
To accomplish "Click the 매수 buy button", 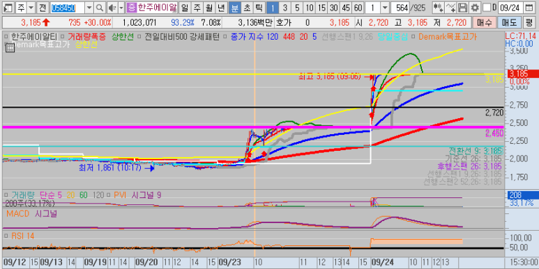I will [x=485, y=23].
